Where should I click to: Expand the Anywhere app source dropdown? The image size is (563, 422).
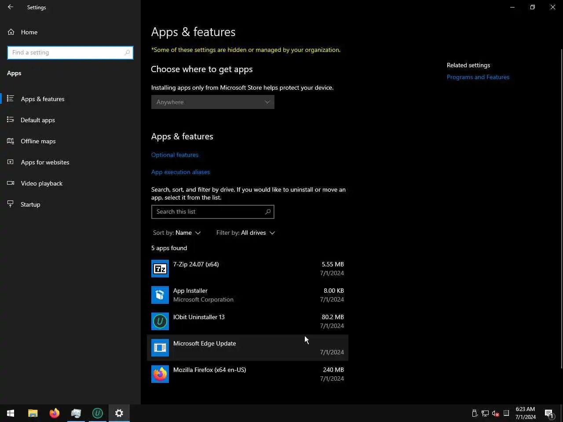213,102
